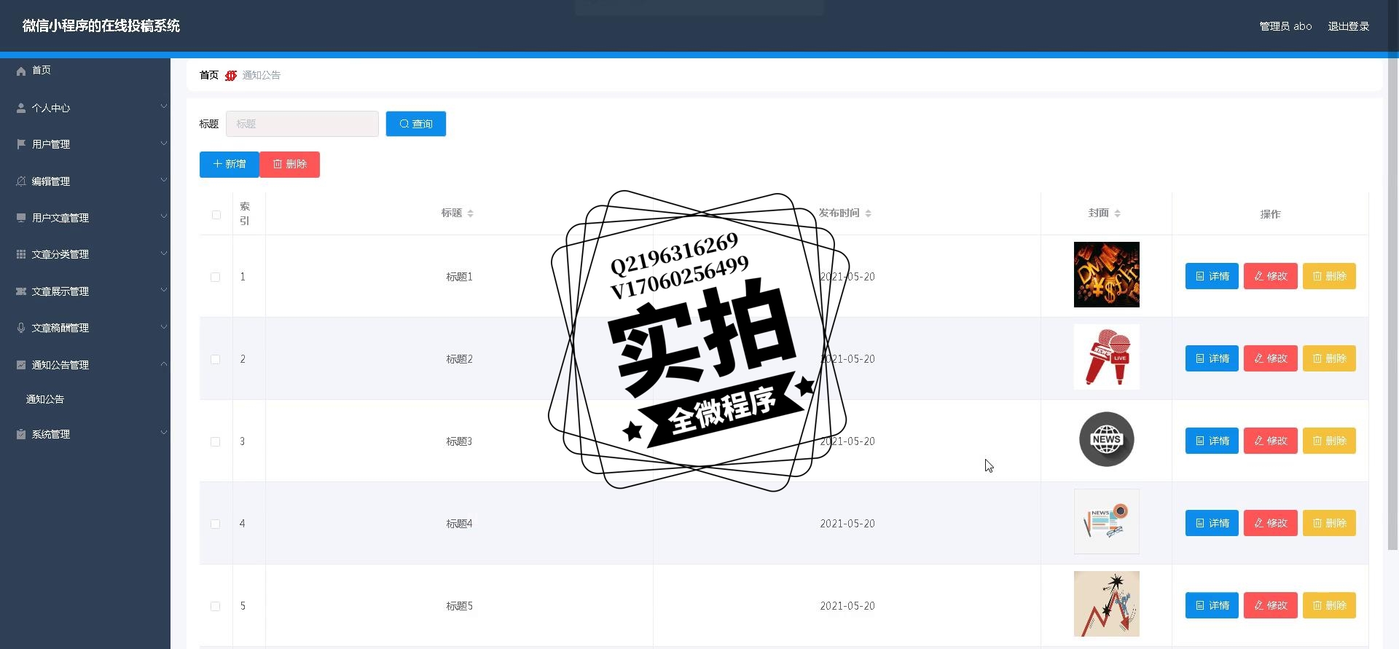Viewport: 1399px width, 649px height.
Task: Click the clipboard icon for 系统管理
Action: [x=21, y=434]
